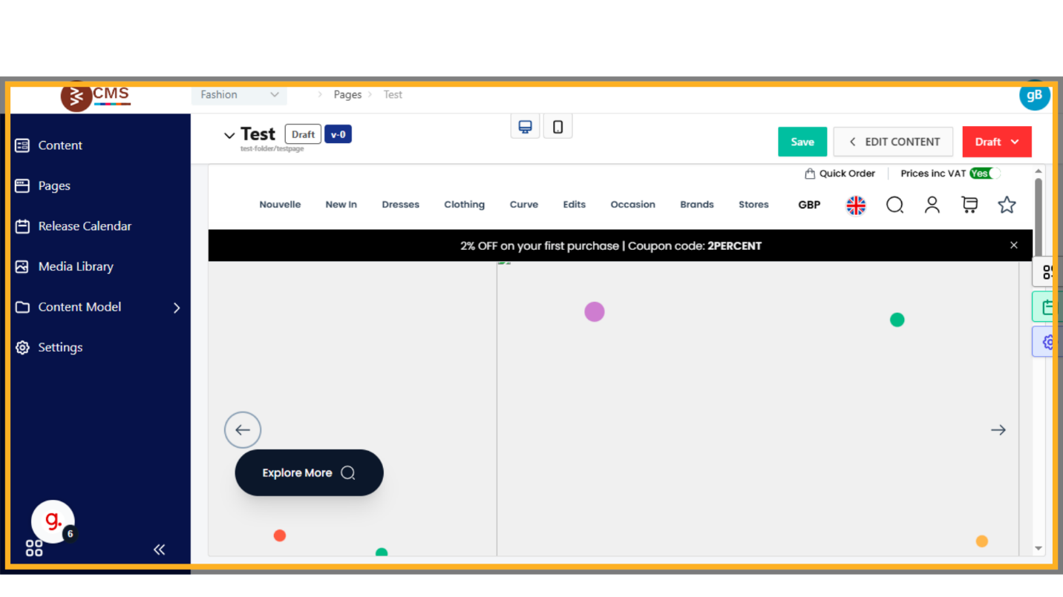Click the search magnifier icon in store header
The height and width of the screenshot is (597, 1063).
pyautogui.click(x=894, y=205)
